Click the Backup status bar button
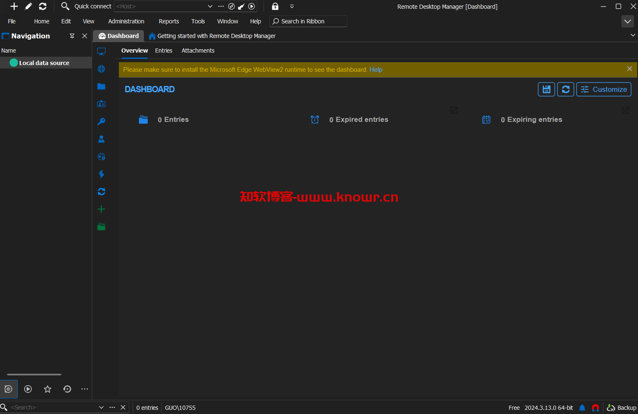The image size is (638, 414). click(x=621, y=408)
